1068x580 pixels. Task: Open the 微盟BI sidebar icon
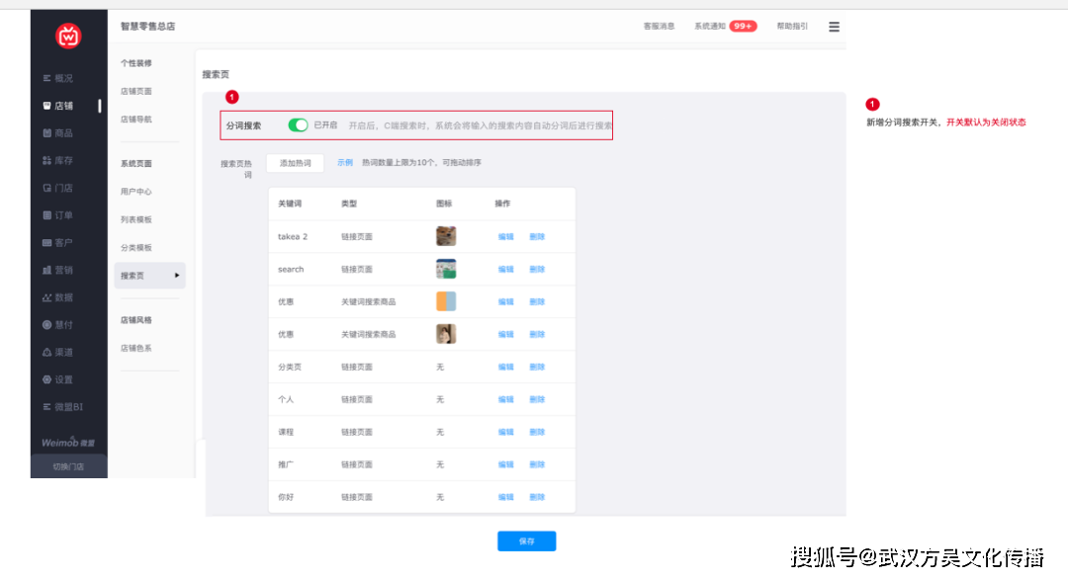point(47,407)
